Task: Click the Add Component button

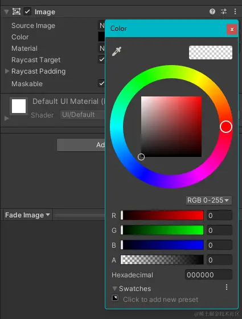Action: [81, 145]
